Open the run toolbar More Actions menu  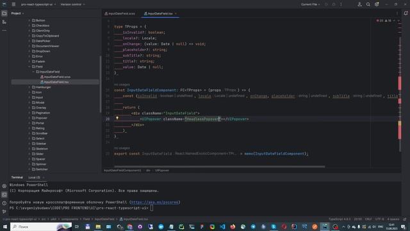point(341,4)
